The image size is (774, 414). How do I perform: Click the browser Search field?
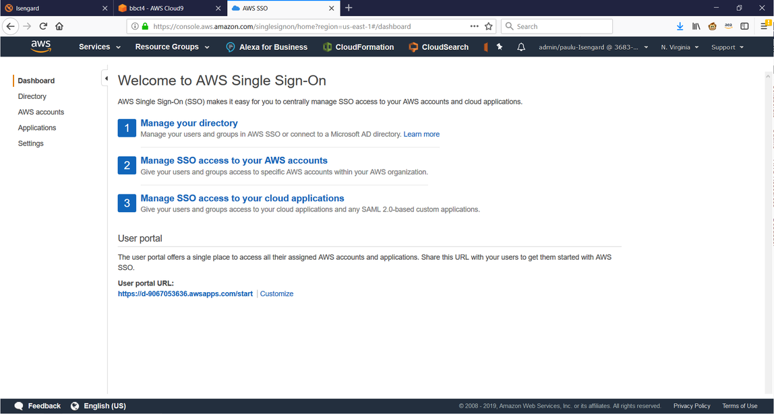[x=557, y=27]
